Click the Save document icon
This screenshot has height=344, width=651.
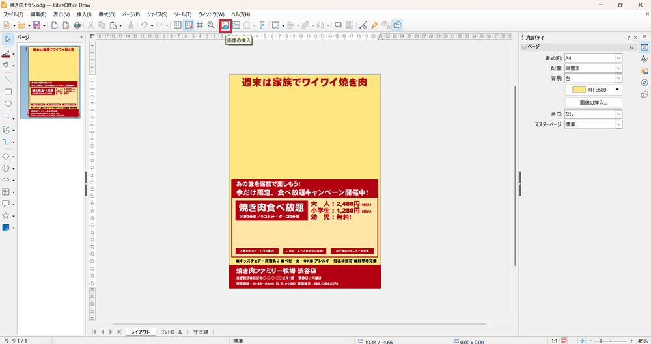click(36, 25)
